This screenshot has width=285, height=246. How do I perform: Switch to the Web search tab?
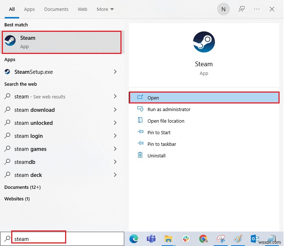click(x=82, y=9)
